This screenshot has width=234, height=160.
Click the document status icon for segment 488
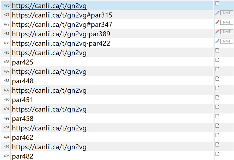click(217, 78)
